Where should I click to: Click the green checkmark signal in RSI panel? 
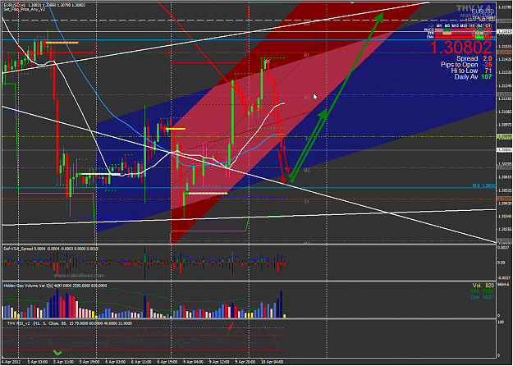(x=57, y=353)
